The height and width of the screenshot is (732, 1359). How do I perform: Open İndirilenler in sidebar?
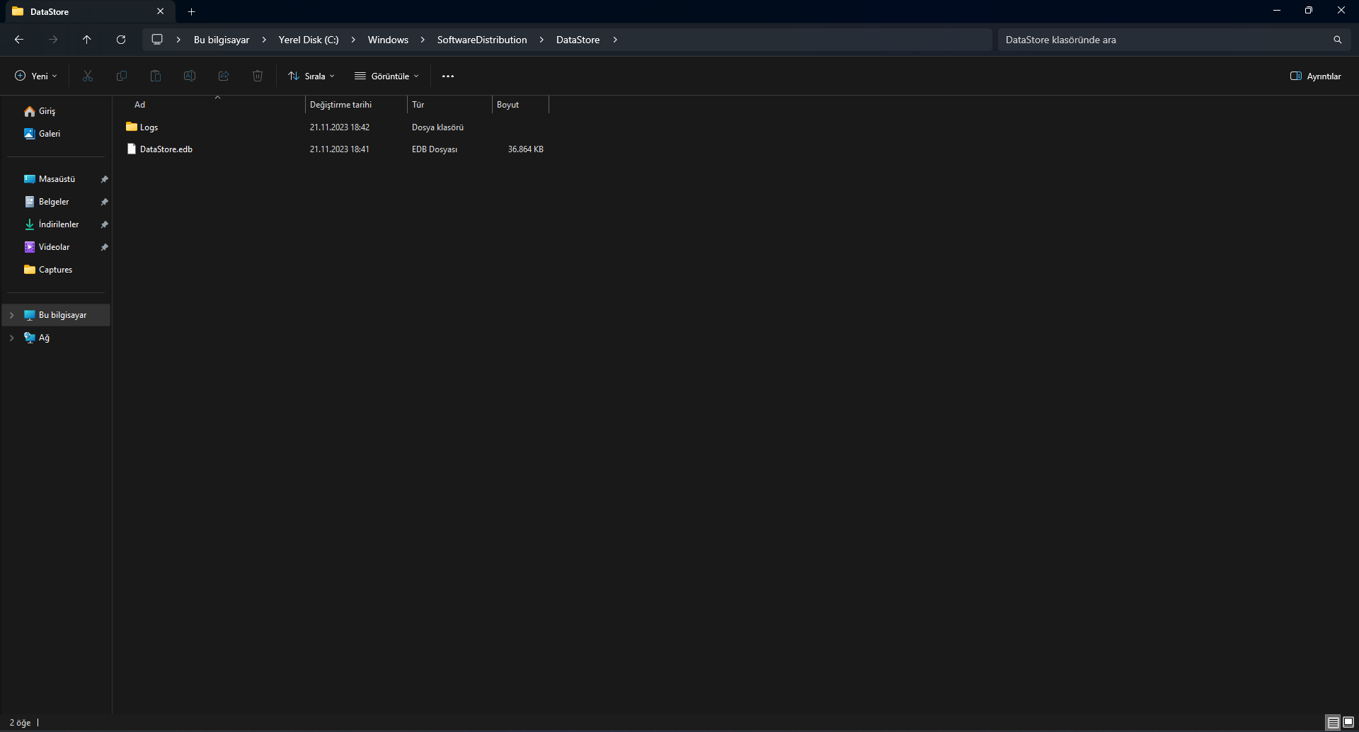click(x=55, y=224)
